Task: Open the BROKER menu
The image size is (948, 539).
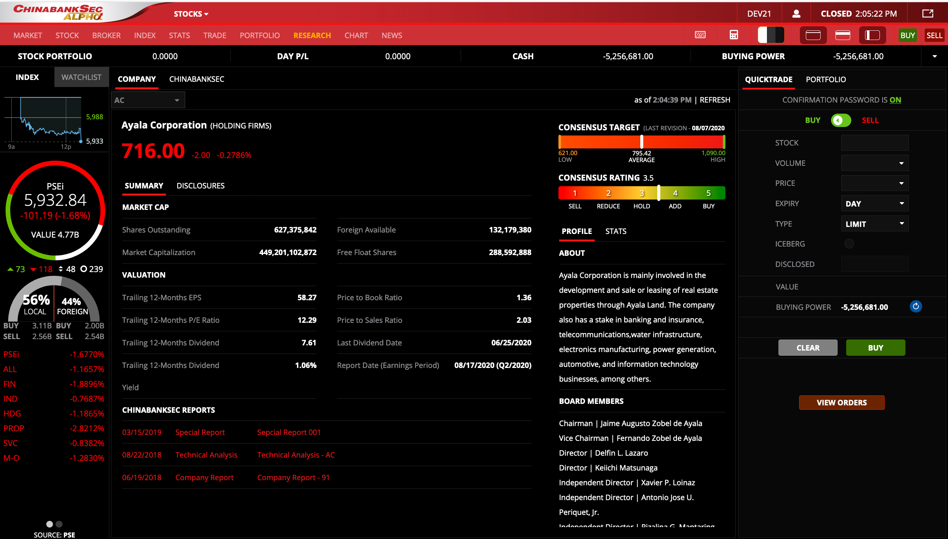Action: click(106, 36)
